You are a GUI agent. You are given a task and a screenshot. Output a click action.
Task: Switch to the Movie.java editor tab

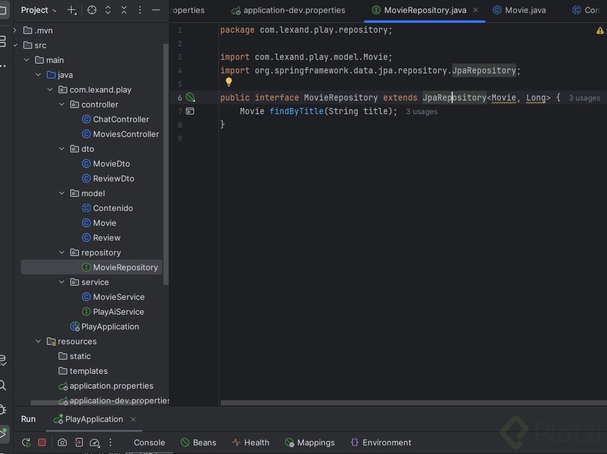coord(524,10)
